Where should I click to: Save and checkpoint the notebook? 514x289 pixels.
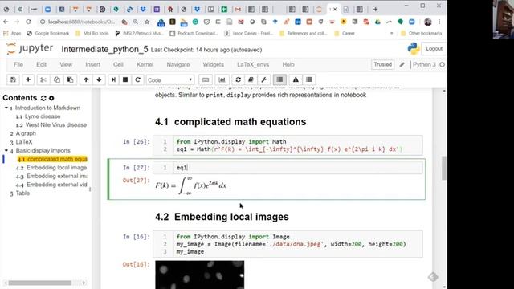coord(13,79)
